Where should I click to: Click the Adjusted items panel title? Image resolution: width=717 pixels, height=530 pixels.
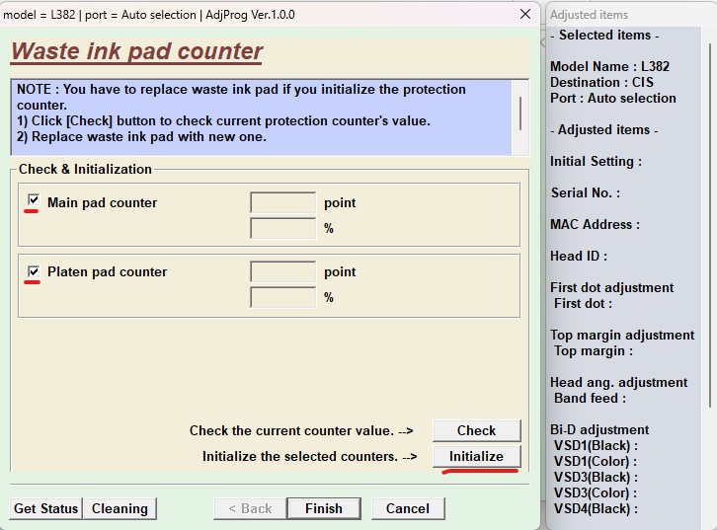589,15
